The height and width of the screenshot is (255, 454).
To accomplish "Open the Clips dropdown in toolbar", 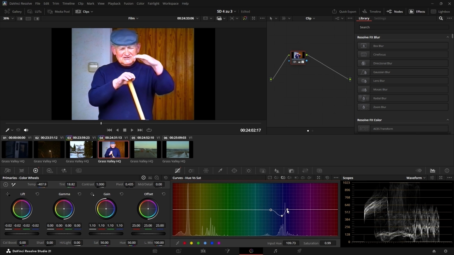I will click(84, 11).
